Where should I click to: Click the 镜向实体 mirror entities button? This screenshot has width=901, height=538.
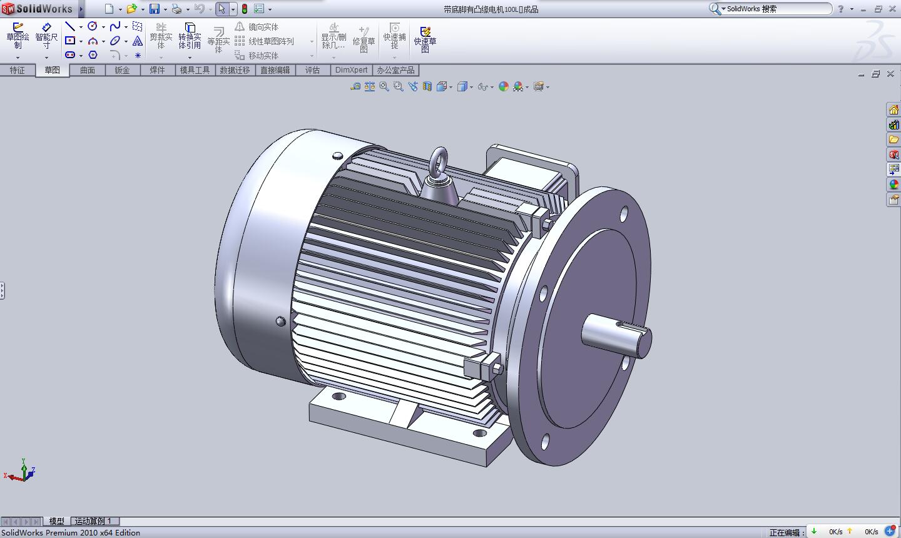(x=257, y=27)
